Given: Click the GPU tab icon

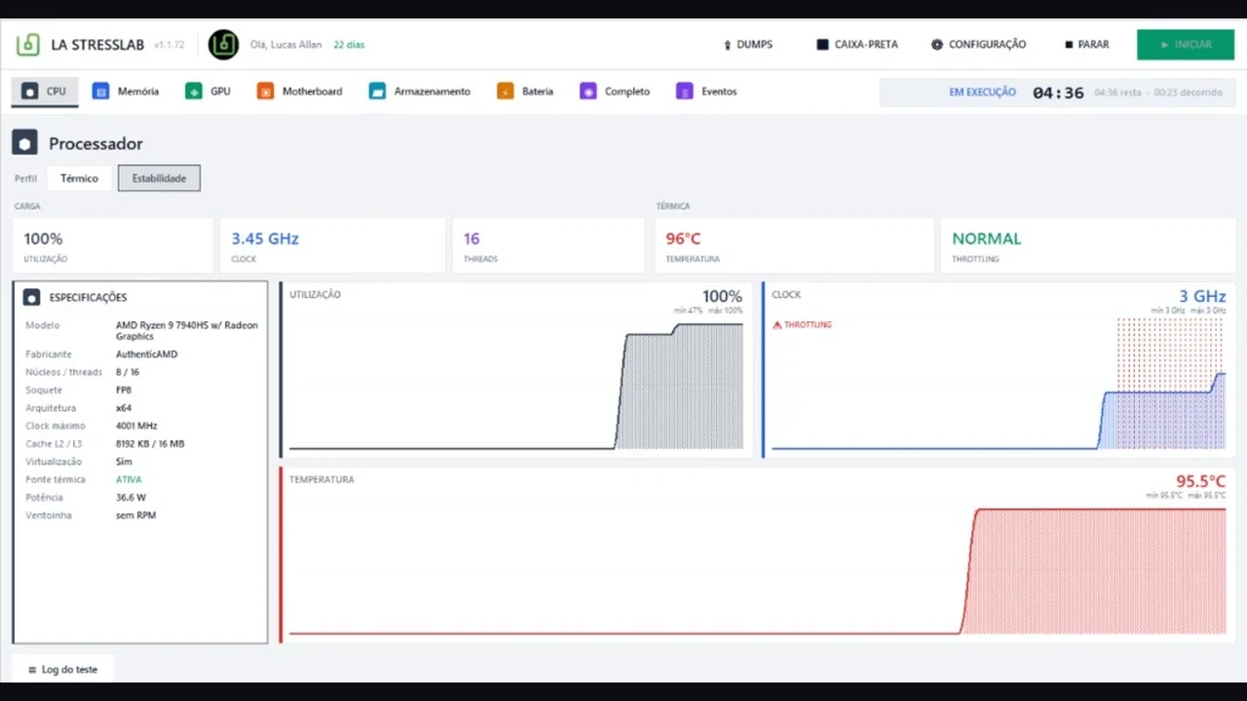Looking at the screenshot, I should coord(193,92).
